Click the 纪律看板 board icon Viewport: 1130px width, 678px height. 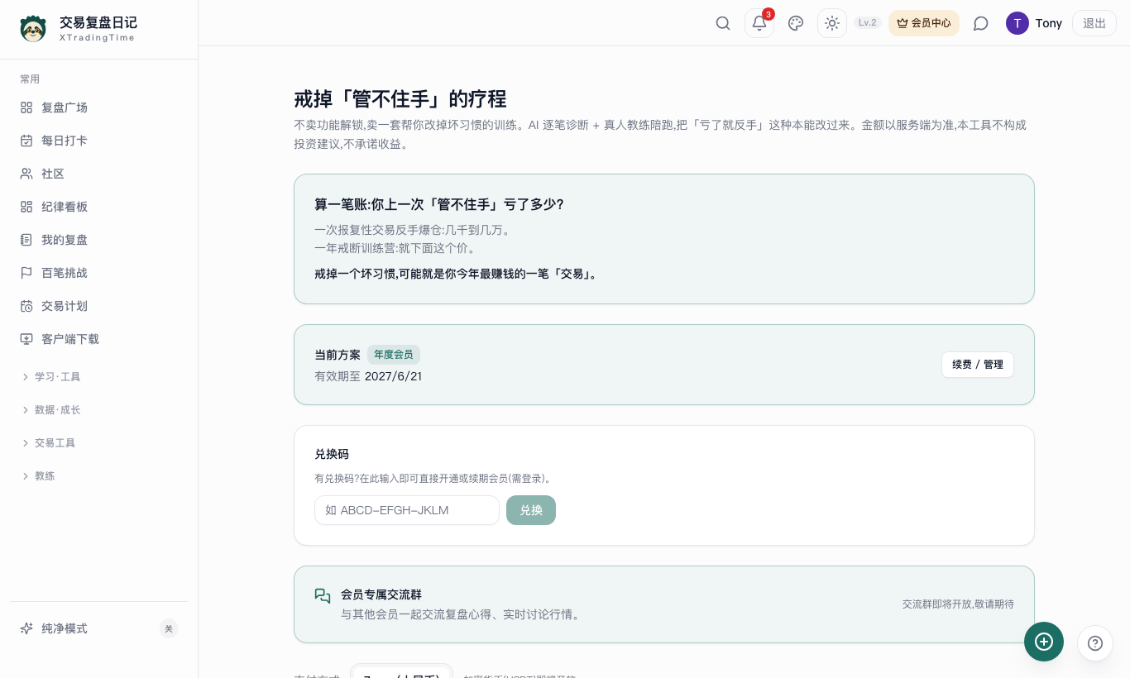26,207
